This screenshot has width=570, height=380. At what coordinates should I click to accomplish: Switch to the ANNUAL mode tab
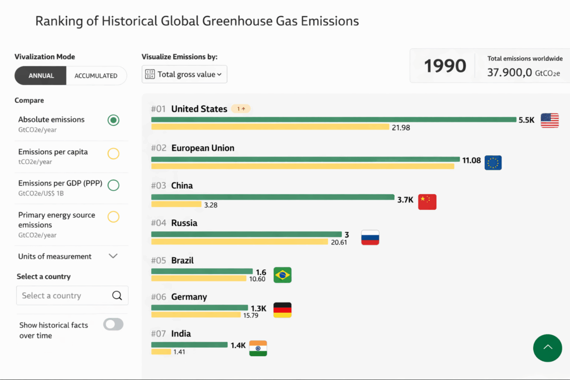(x=41, y=76)
